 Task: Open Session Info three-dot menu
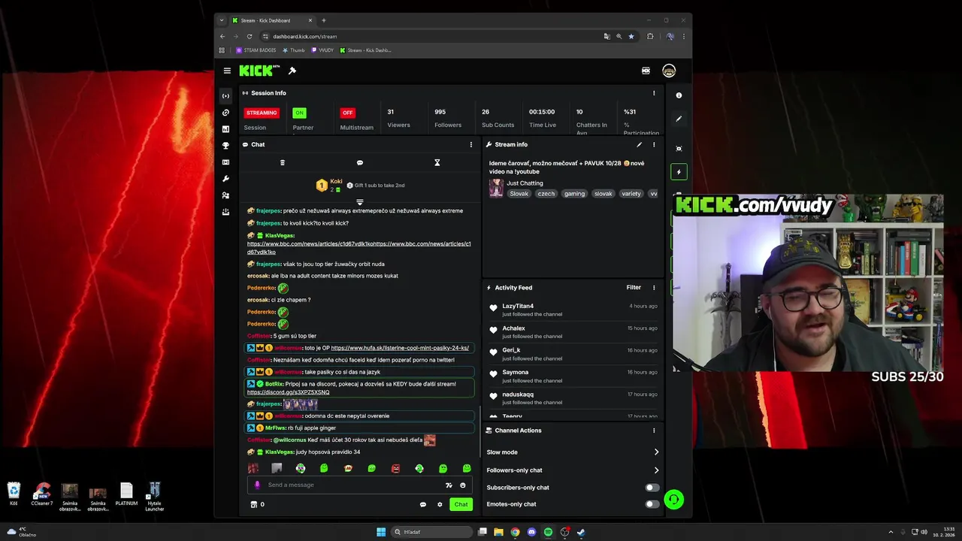tap(654, 93)
